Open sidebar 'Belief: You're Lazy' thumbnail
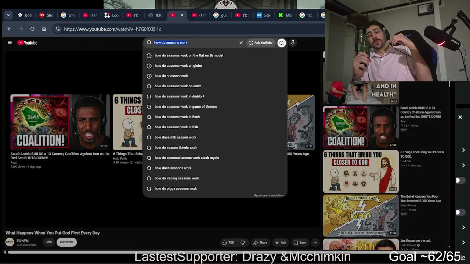This screenshot has width=470, height=264. [x=361, y=216]
